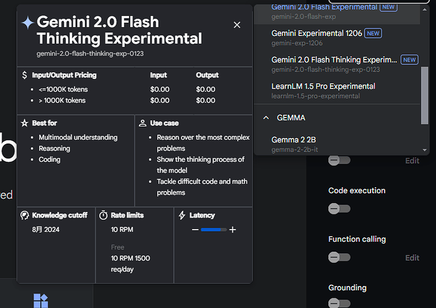
Task: Click '10 RPM 1500 req/day' free tier limit
Action: (x=130, y=264)
